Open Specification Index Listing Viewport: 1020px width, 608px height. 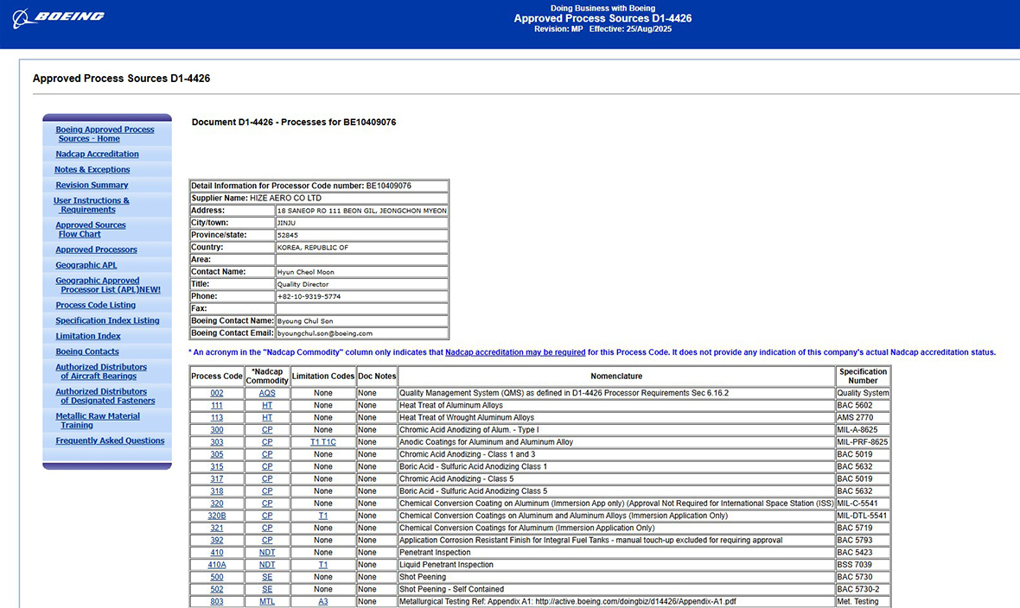[107, 320]
